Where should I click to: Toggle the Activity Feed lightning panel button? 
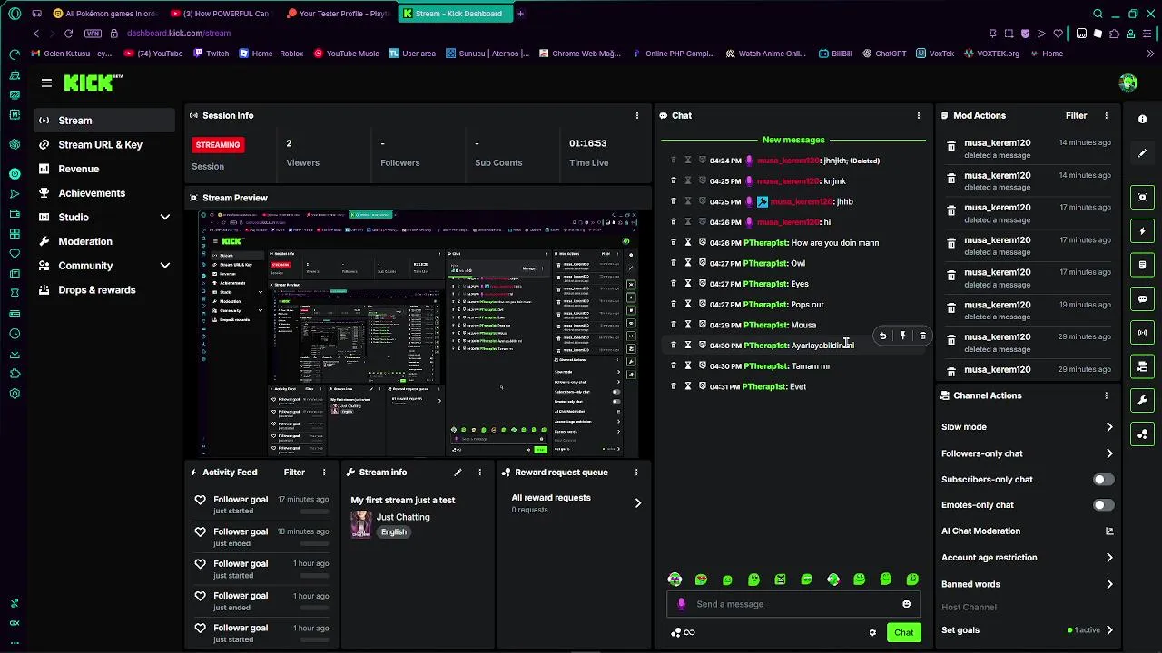pyautogui.click(x=1142, y=231)
